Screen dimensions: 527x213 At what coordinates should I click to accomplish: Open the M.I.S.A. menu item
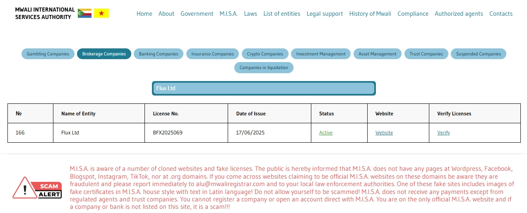[x=229, y=14]
